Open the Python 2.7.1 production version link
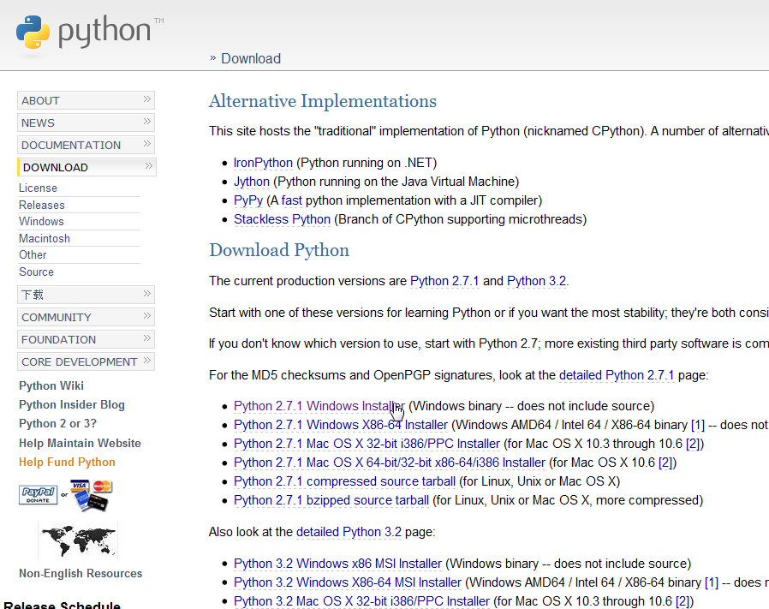 coord(444,281)
